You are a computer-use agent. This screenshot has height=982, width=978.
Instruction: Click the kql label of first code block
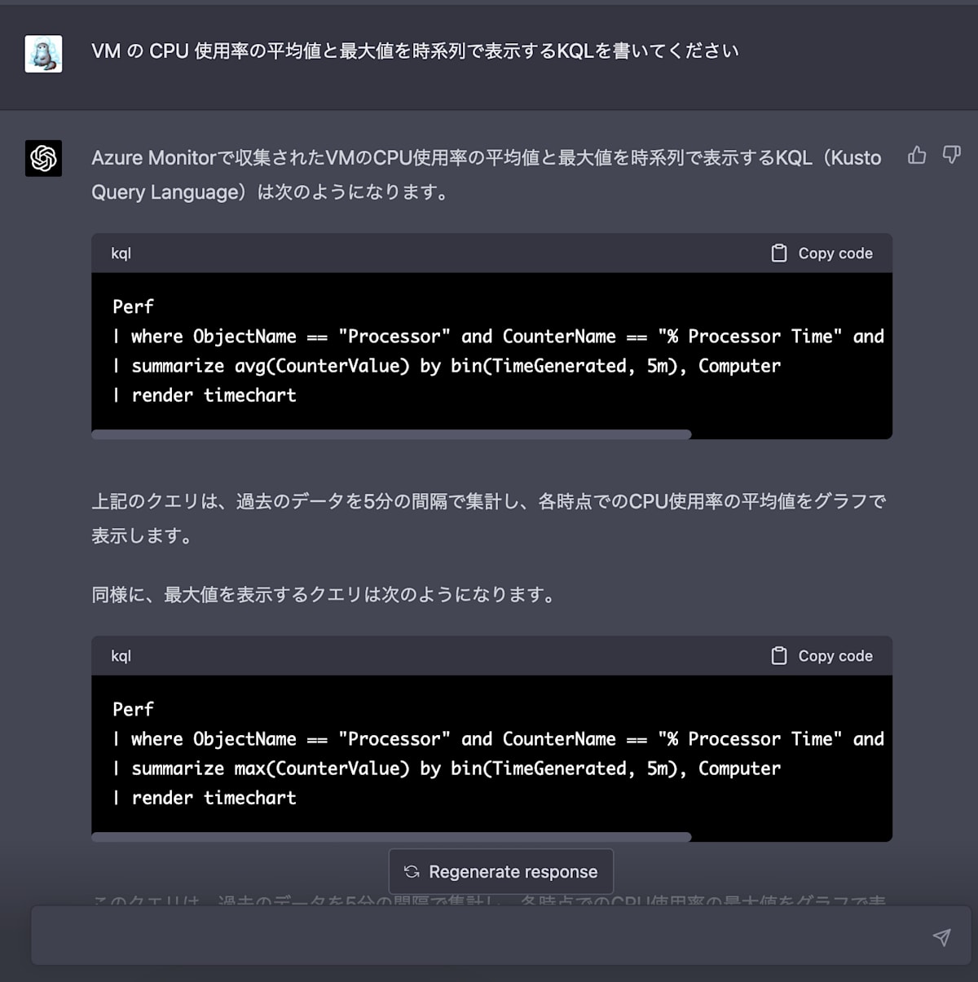coord(121,253)
